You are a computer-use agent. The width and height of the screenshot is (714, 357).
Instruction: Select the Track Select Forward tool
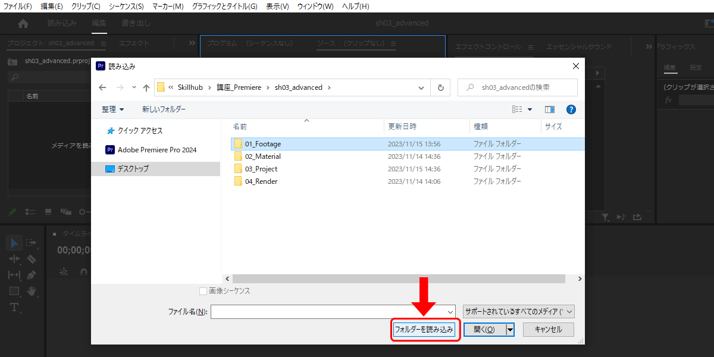click(31, 242)
